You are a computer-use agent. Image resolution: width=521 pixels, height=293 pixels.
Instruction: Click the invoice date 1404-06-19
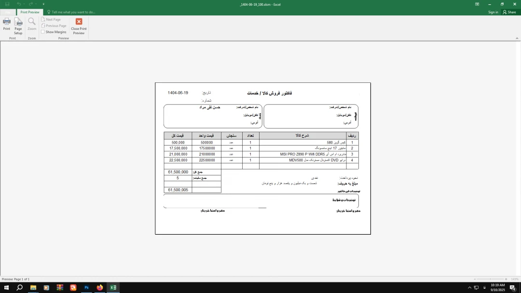click(178, 93)
